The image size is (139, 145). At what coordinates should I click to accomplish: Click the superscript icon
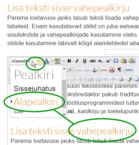pyautogui.click(x=108, y=61)
